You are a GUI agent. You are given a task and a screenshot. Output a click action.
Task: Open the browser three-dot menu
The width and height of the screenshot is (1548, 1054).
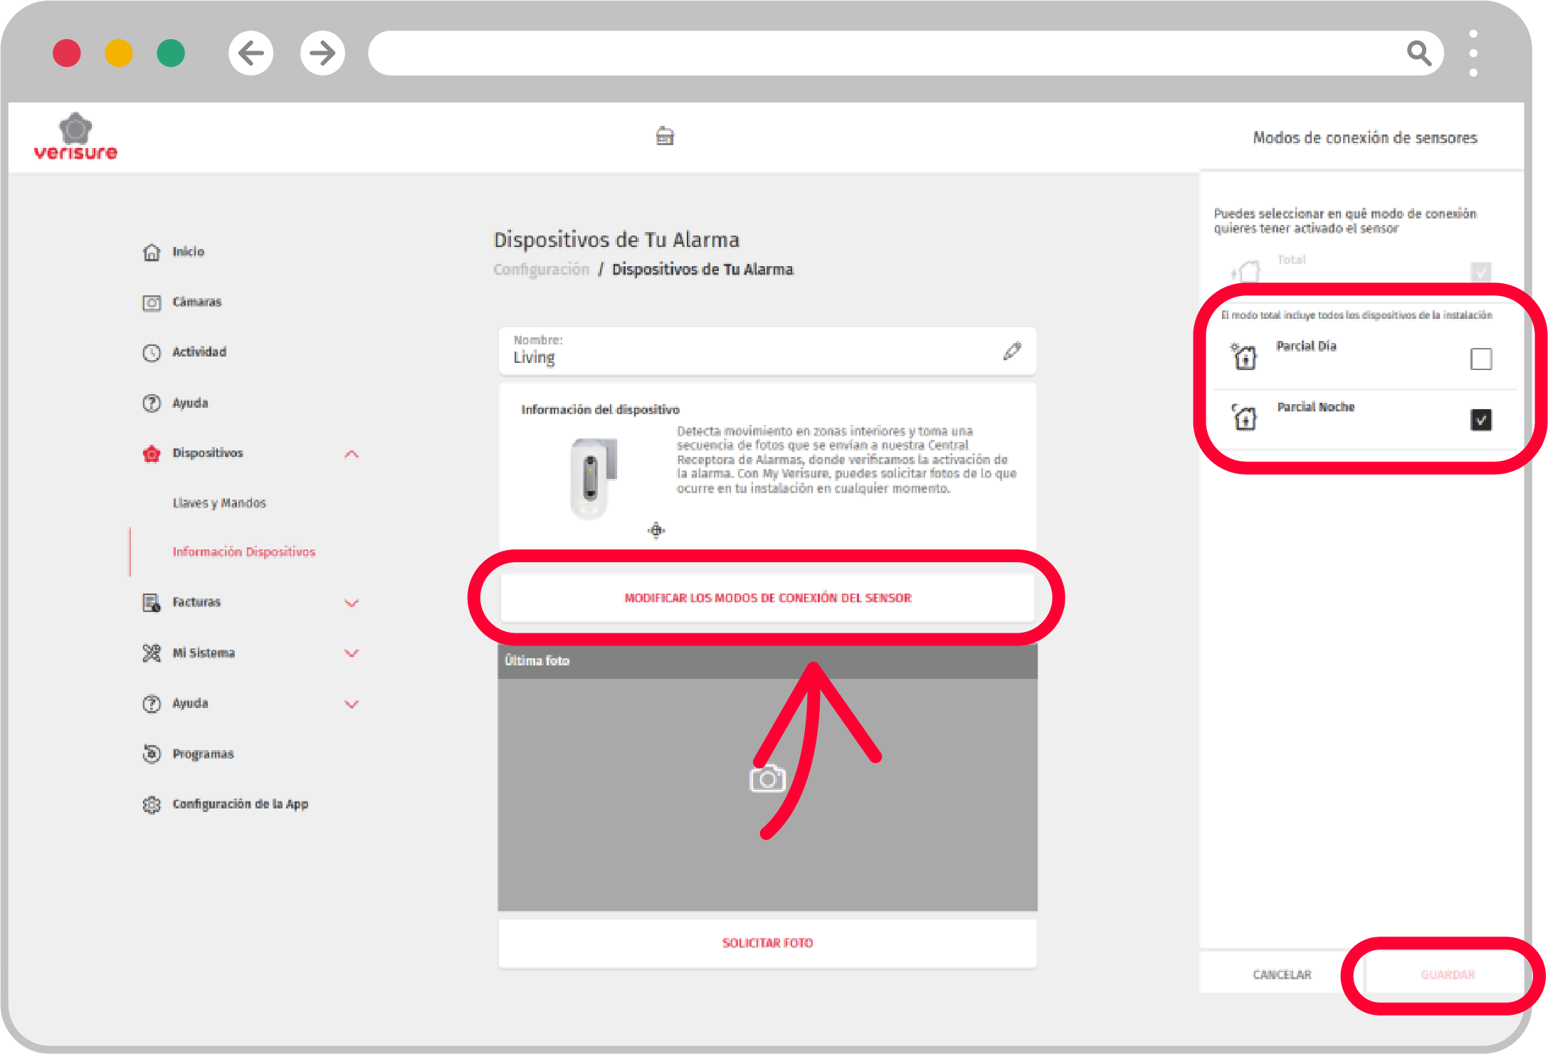[x=1473, y=53]
